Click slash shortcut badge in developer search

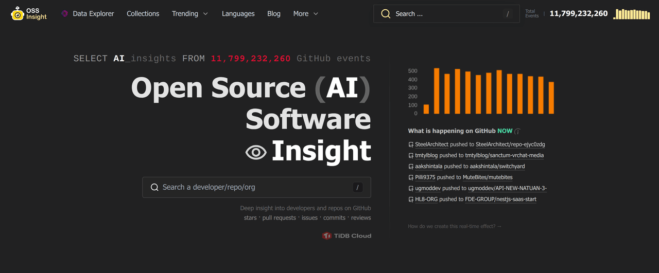[x=358, y=187]
